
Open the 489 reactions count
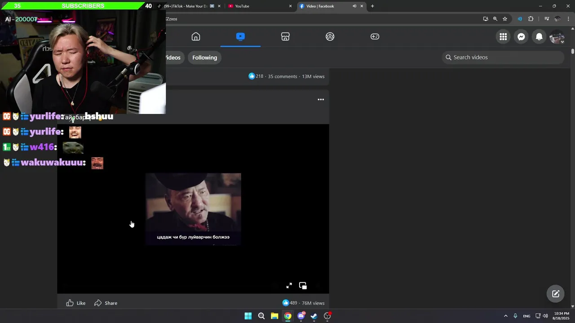290,303
